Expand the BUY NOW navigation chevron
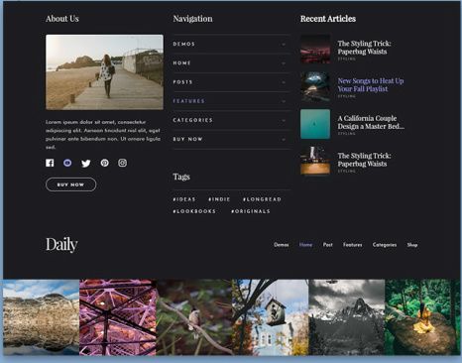The width and height of the screenshot is (462, 363). click(x=284, y=140)
